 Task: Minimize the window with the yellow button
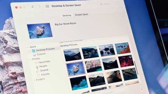[20, 7]
